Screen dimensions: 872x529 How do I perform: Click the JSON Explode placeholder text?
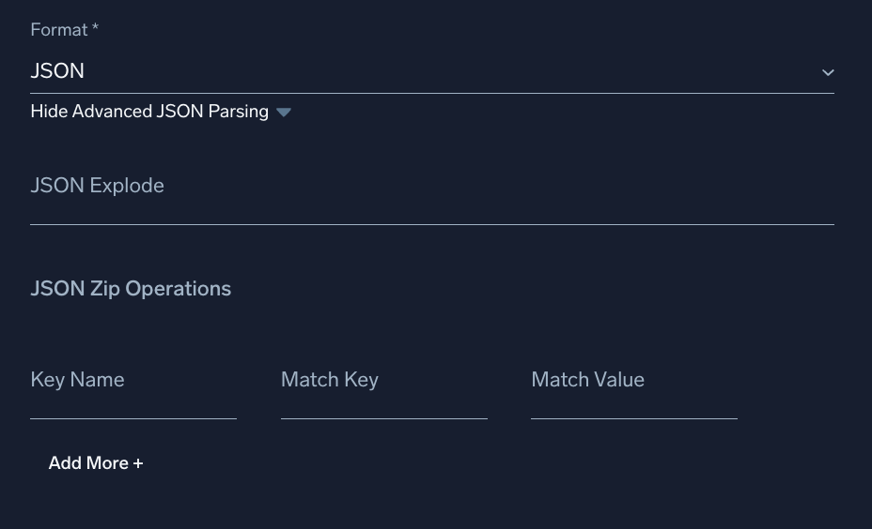97,186
